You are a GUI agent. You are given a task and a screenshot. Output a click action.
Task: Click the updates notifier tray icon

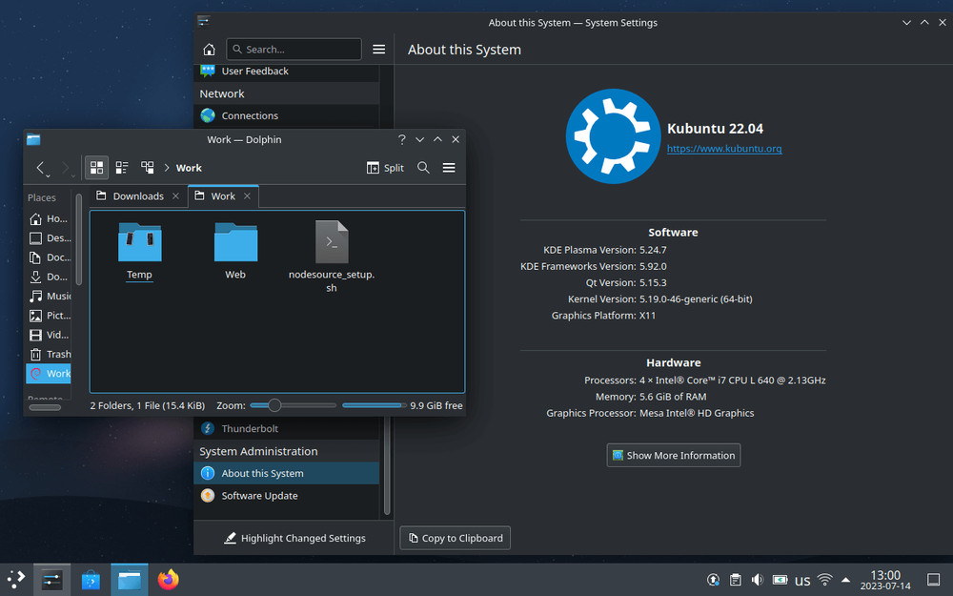pos(713,580)
